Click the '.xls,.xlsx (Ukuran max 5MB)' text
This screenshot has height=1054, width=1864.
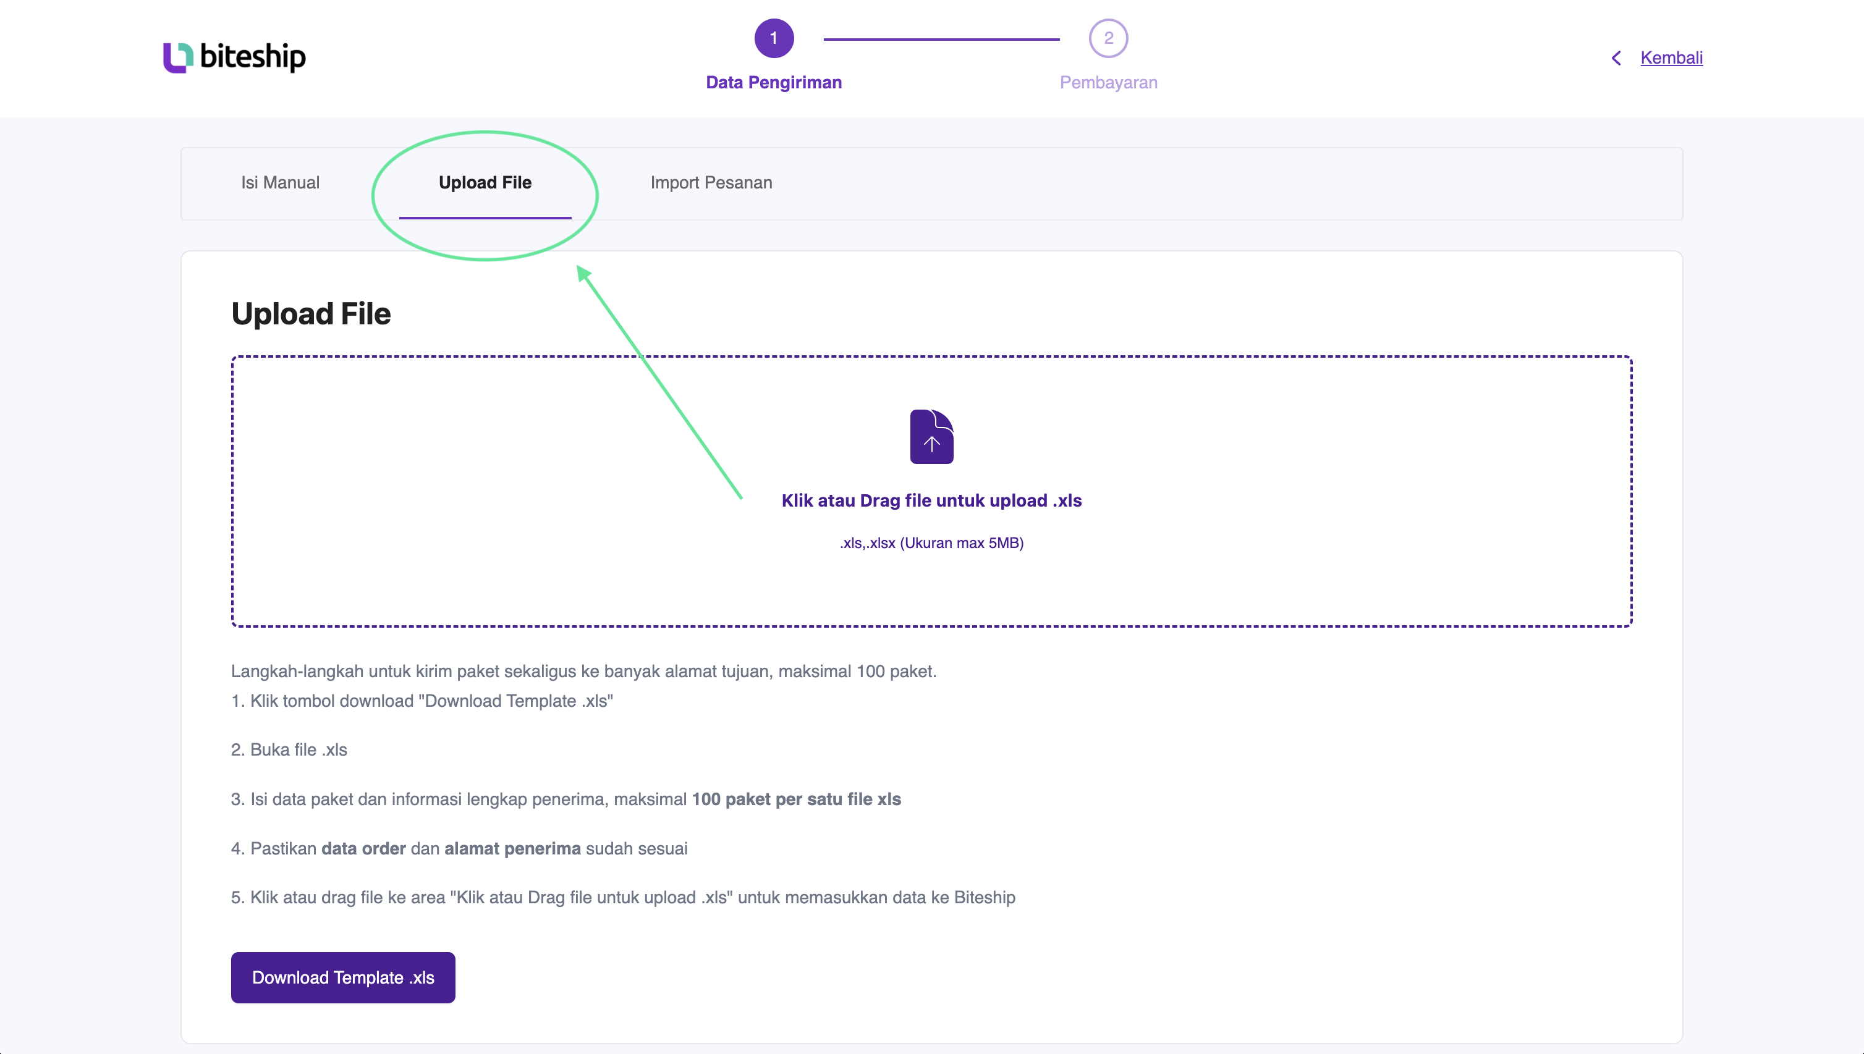[931, 543]
